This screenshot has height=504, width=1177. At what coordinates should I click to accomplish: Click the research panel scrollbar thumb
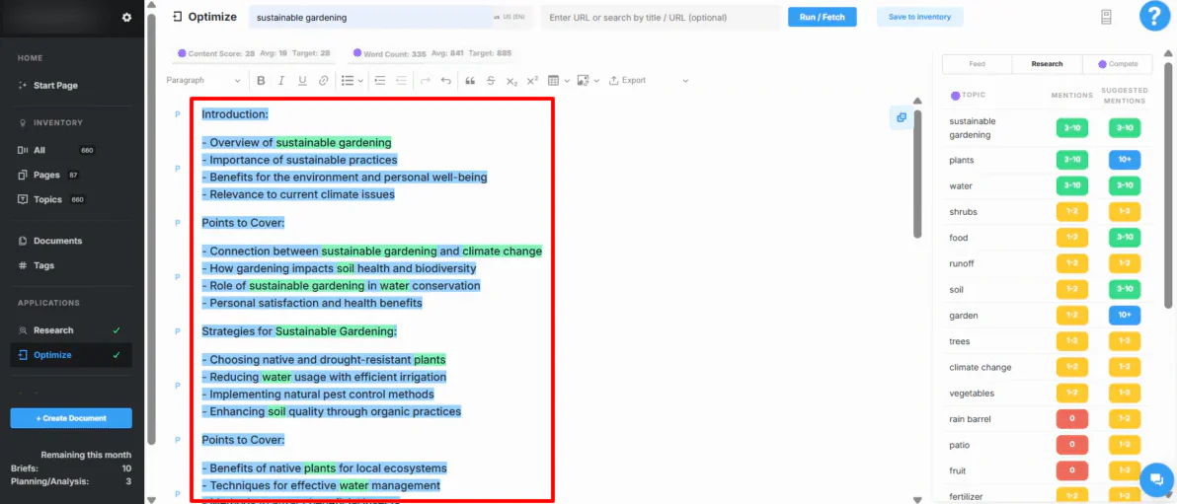pyautogui.click(x=1169, y=183)
